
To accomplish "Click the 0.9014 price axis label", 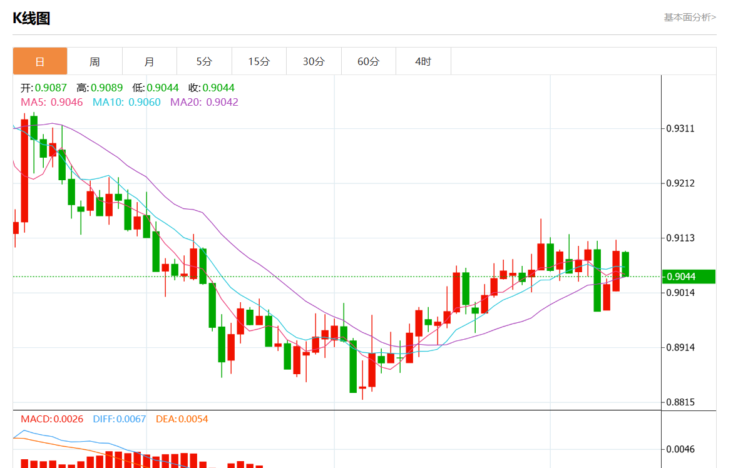I will tap(680, 293).
